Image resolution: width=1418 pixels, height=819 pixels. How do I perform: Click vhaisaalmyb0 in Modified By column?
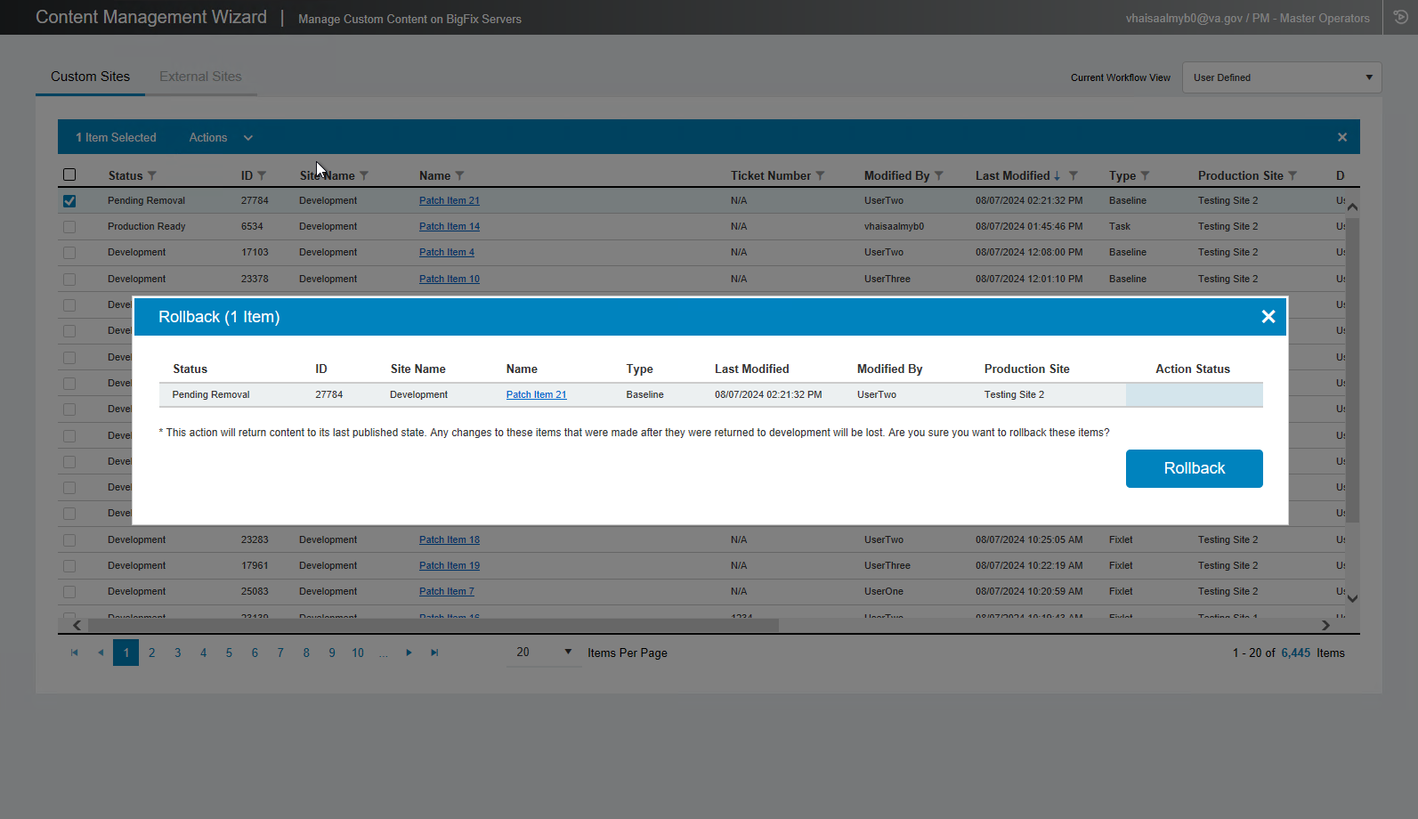894,226
